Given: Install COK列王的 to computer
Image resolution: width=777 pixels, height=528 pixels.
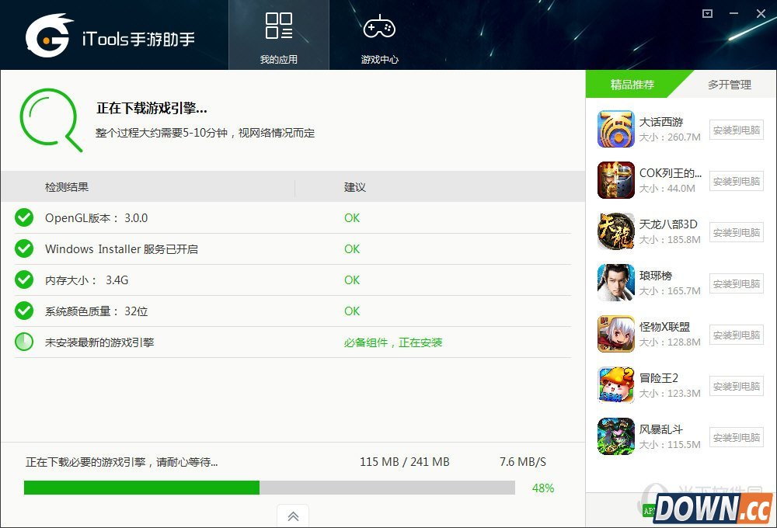Looking at the screenshot, I should coord(737,181).
